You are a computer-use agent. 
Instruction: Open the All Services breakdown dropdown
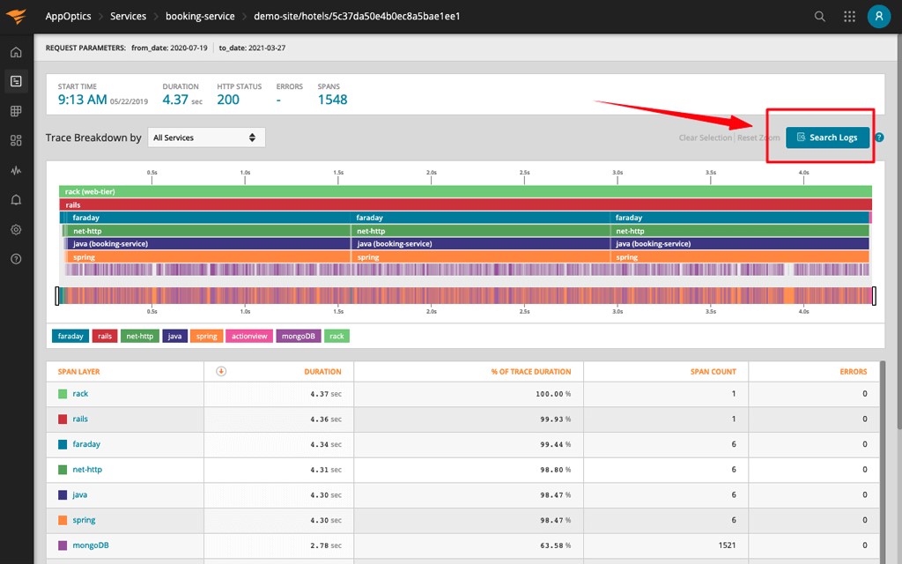(x=206, y=137)
